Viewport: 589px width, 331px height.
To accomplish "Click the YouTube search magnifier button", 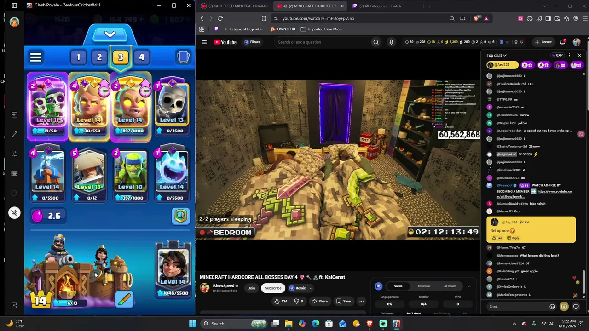I will [376, 42].
